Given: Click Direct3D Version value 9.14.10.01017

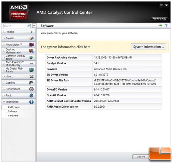Looking at the screenshot, I should pos(102,89).
